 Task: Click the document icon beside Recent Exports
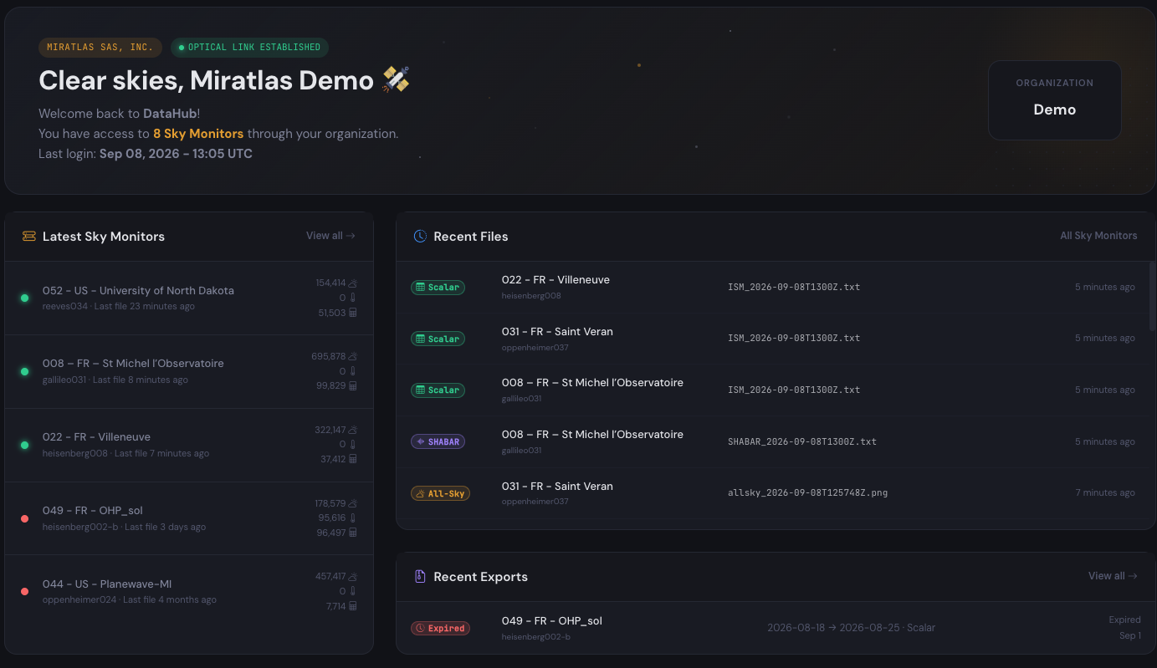pos(420,577)
